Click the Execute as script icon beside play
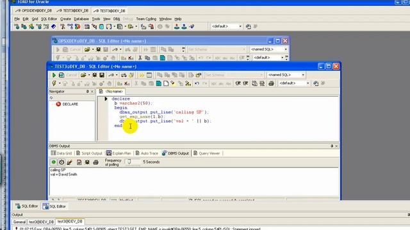The image size is (410, 230). pos(61,75)
